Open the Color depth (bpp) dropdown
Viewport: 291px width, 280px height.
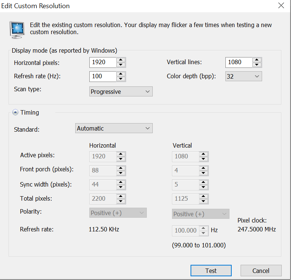(244, 76)
